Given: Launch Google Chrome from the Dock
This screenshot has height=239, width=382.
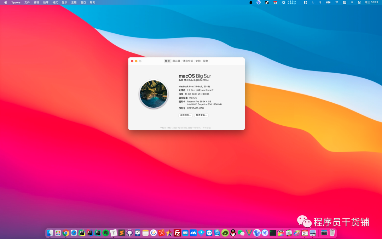Looking at the screenshot, I should coord(66,233).
